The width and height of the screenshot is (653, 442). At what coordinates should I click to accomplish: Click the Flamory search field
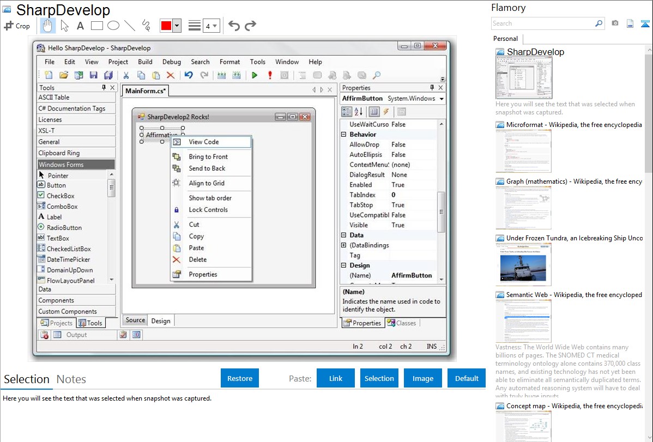pyautogui.click(x=542, y=23)
